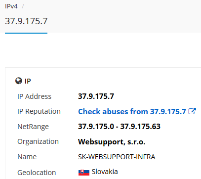201x179 pixels.
Task: Click the IPv4 breadcrumb link
Action: click(11, 6)
